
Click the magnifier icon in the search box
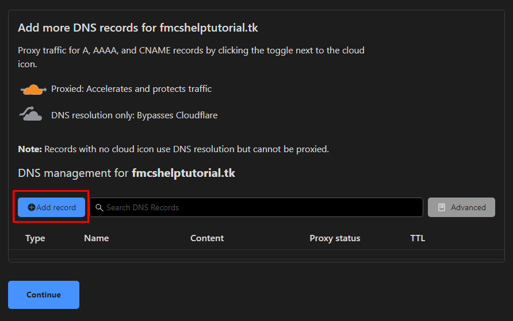pyautogui.click(x=99, y=207)
